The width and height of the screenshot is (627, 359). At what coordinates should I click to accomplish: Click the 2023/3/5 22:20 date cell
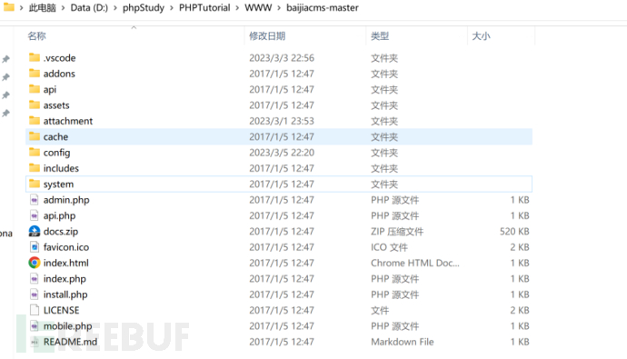(x=282, y=153)
